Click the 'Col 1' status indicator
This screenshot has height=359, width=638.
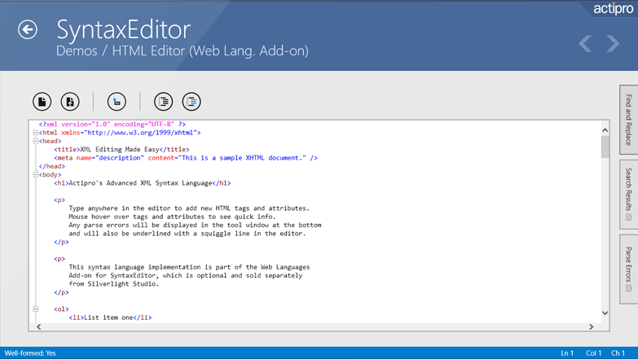click(x=594, y=353)
